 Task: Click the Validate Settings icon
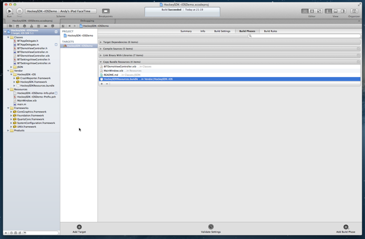point(211,227)
